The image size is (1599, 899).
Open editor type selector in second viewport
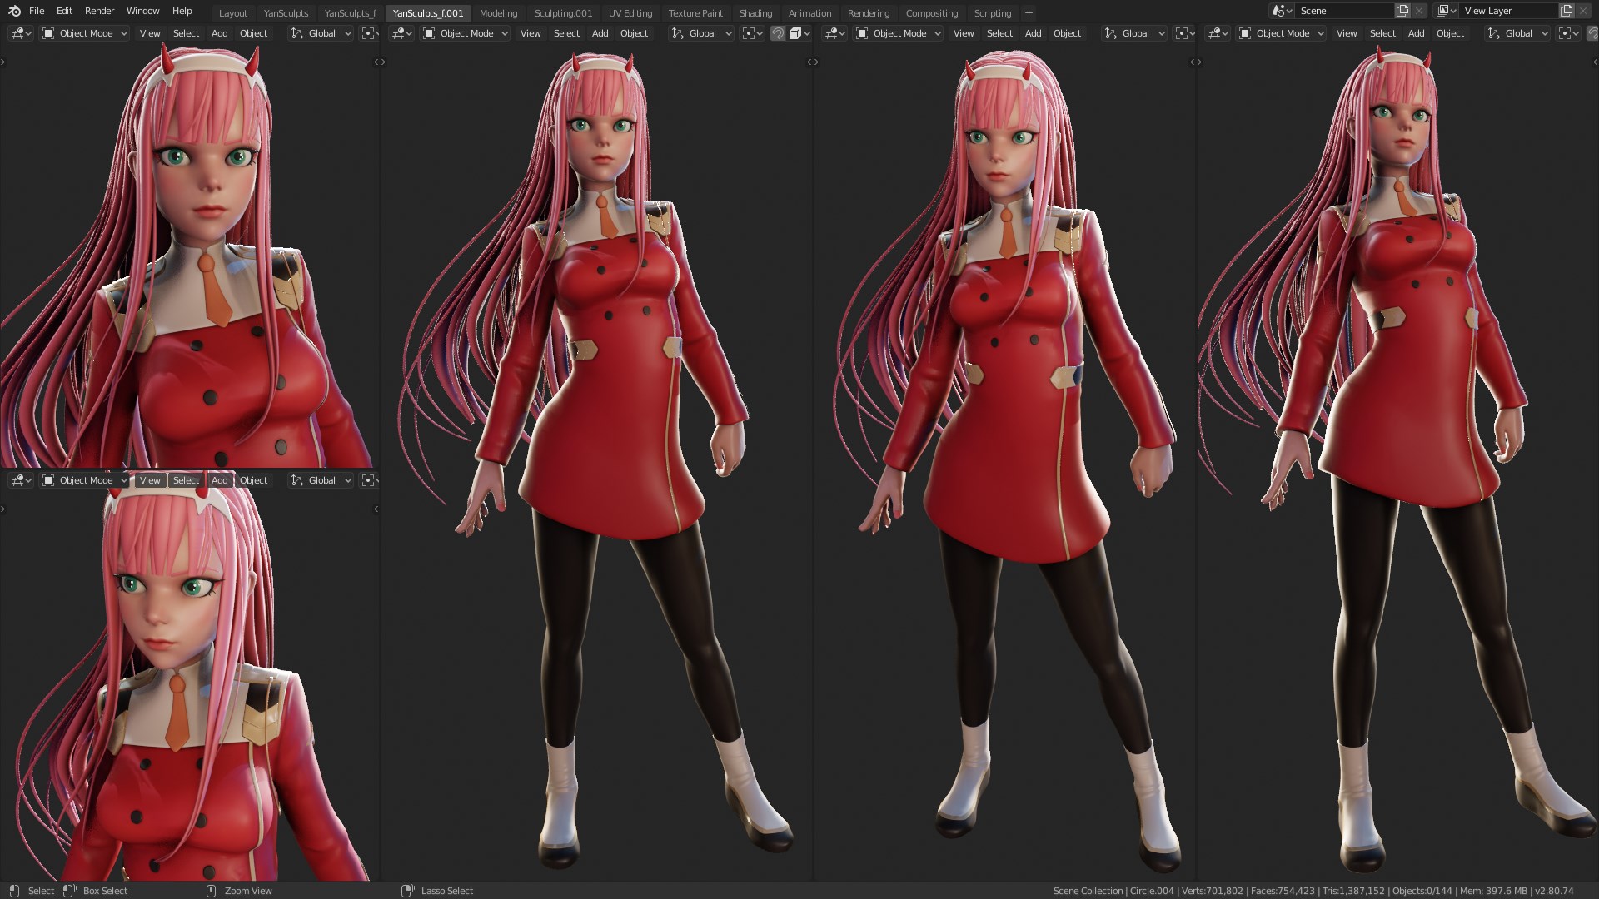[x=402, y=33]
